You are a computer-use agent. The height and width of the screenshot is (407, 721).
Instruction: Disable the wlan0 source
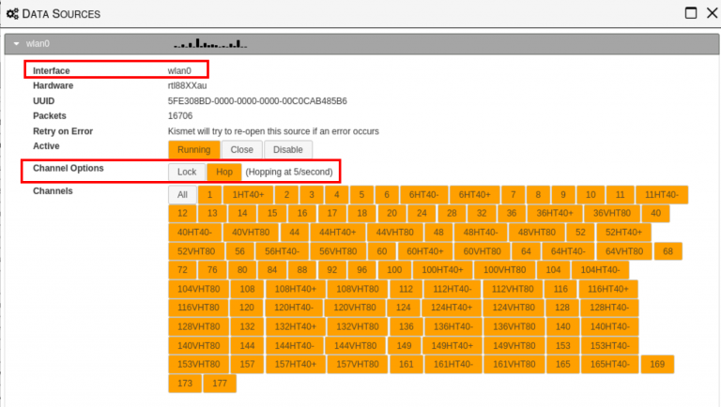click(x=287, y=149)
